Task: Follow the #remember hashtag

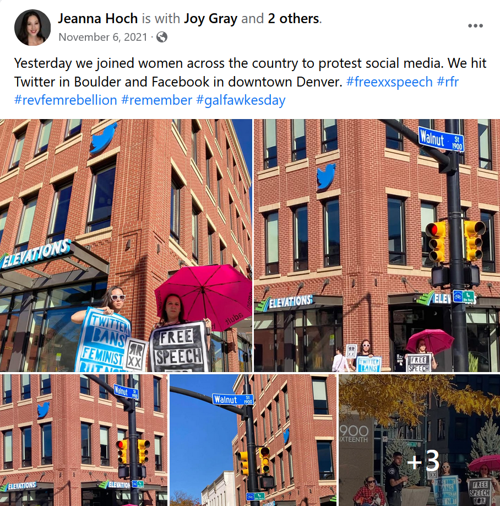Action: 157,100
